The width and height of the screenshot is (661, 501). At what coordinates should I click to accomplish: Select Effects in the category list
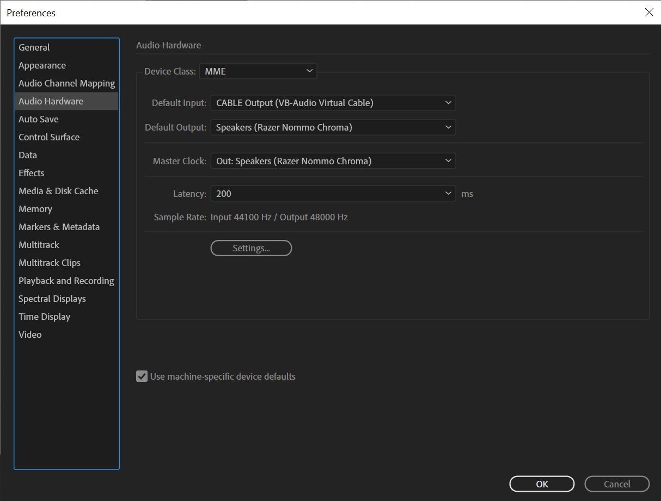66,173
